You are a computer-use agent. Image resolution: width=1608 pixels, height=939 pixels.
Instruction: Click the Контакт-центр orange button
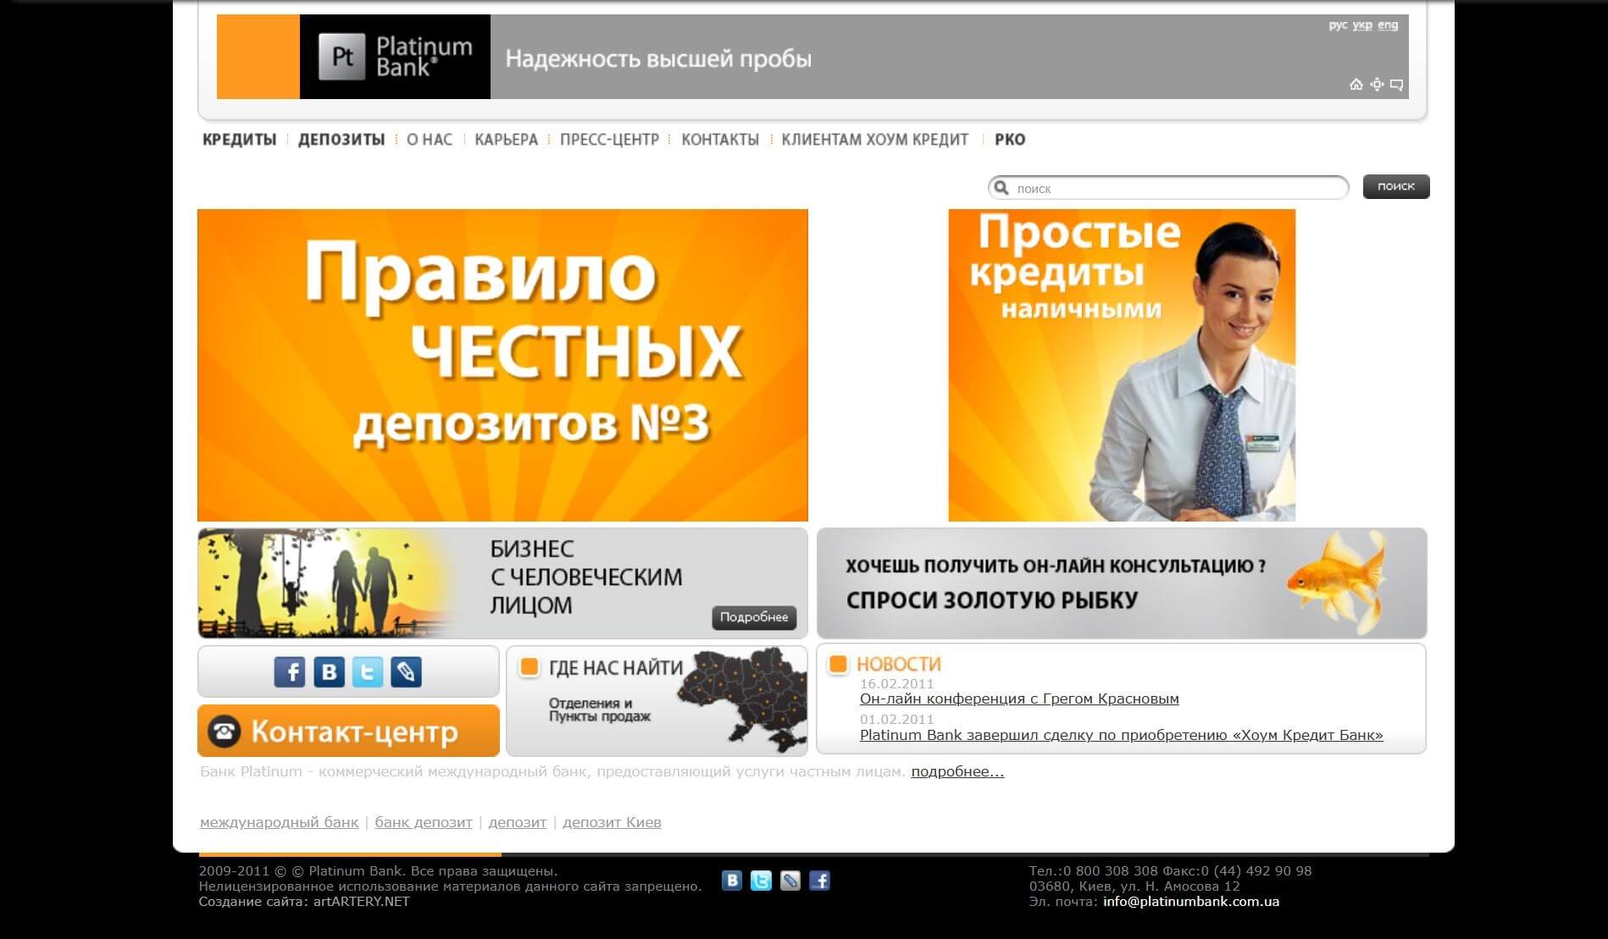pos(348,731)
